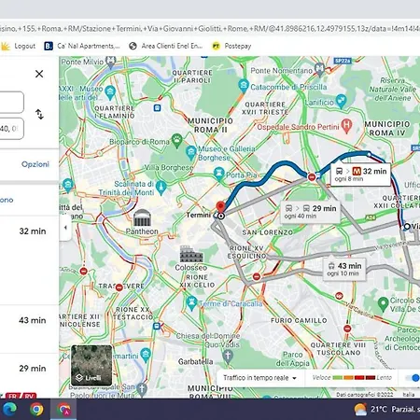
Task: Click the Livelli satellite thumbnail
Action: (91, 365)
